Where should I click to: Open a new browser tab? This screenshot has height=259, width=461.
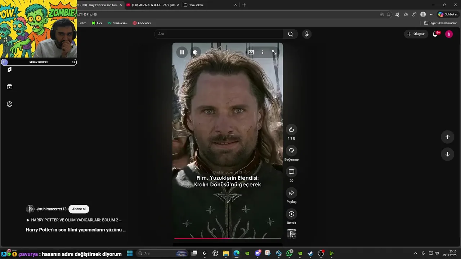tap(244, 5)
